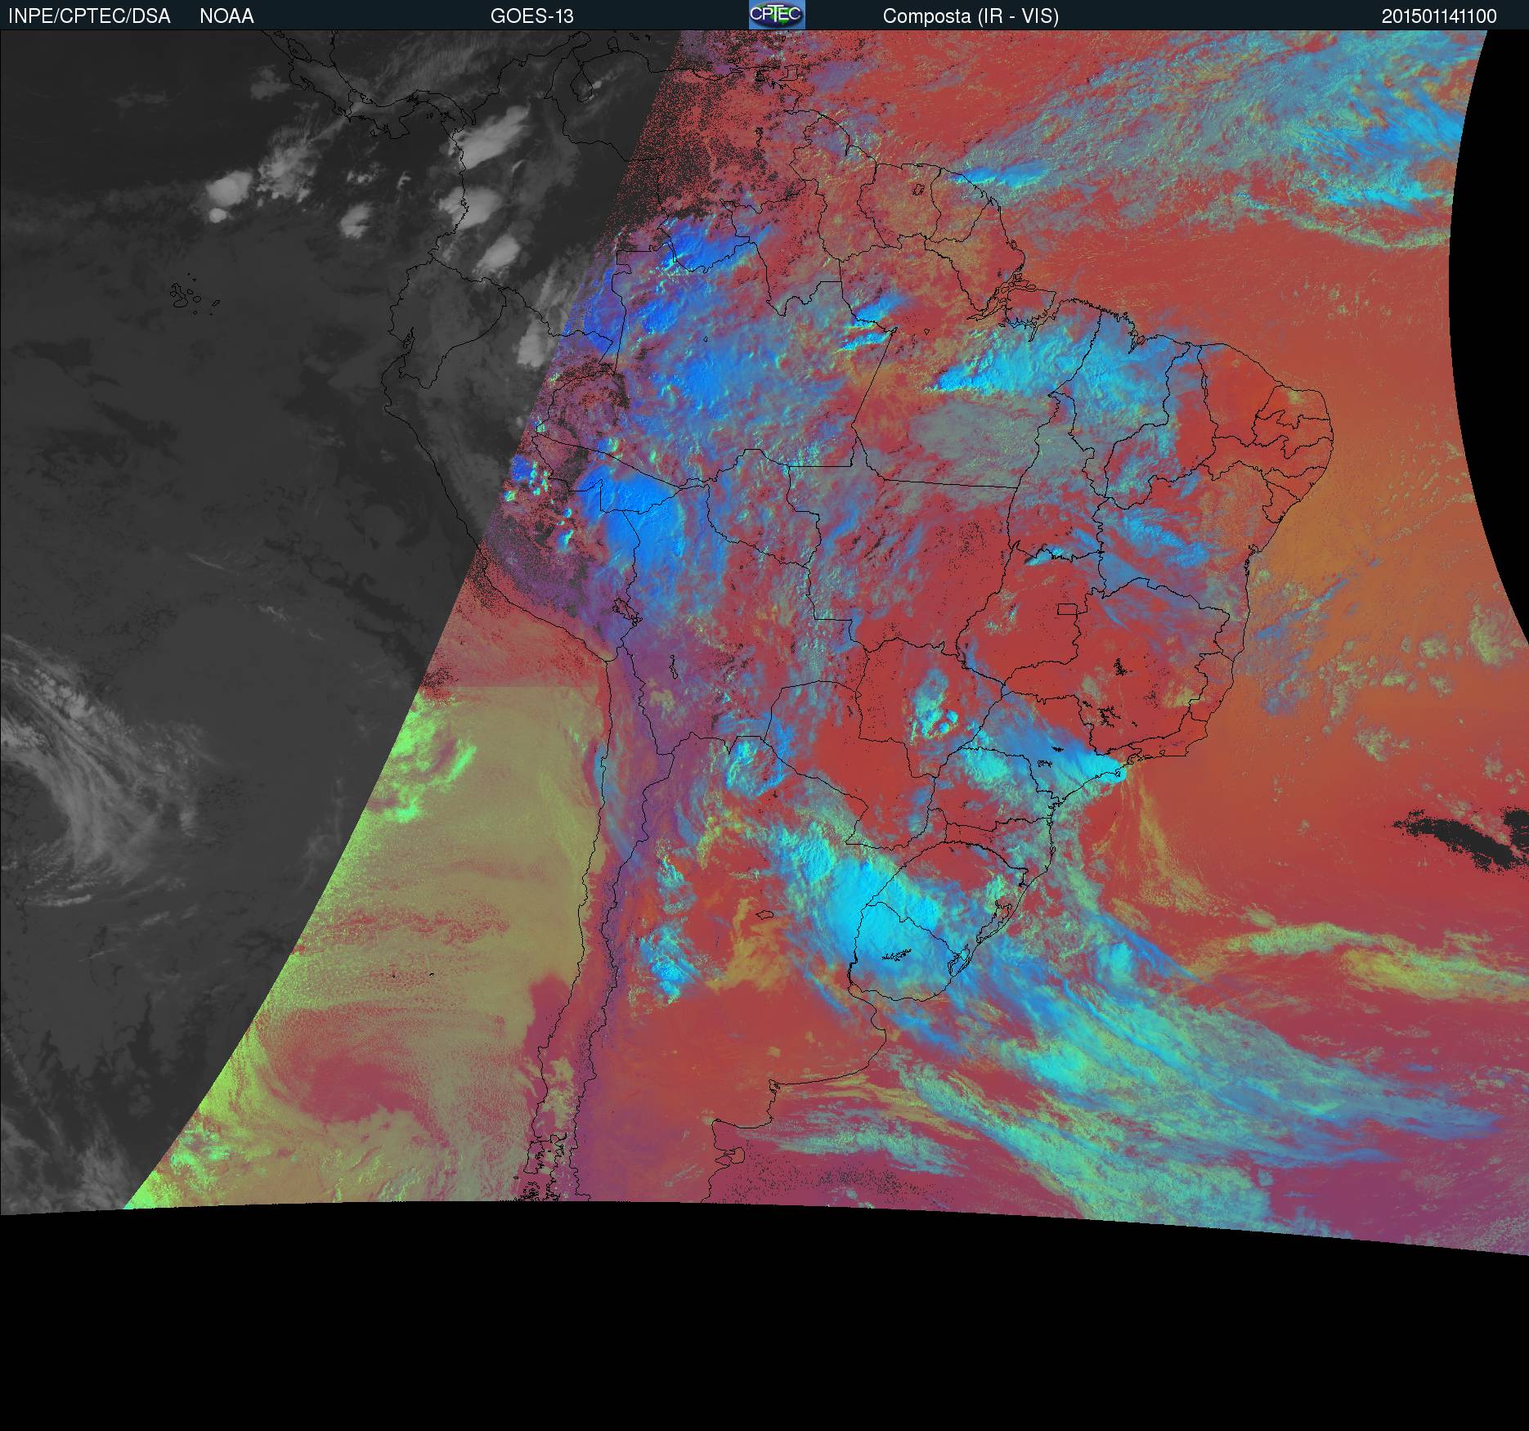Screen dimensions: 1529x1431
Task: Select the NOAA label in header
Action: point(226,16)
